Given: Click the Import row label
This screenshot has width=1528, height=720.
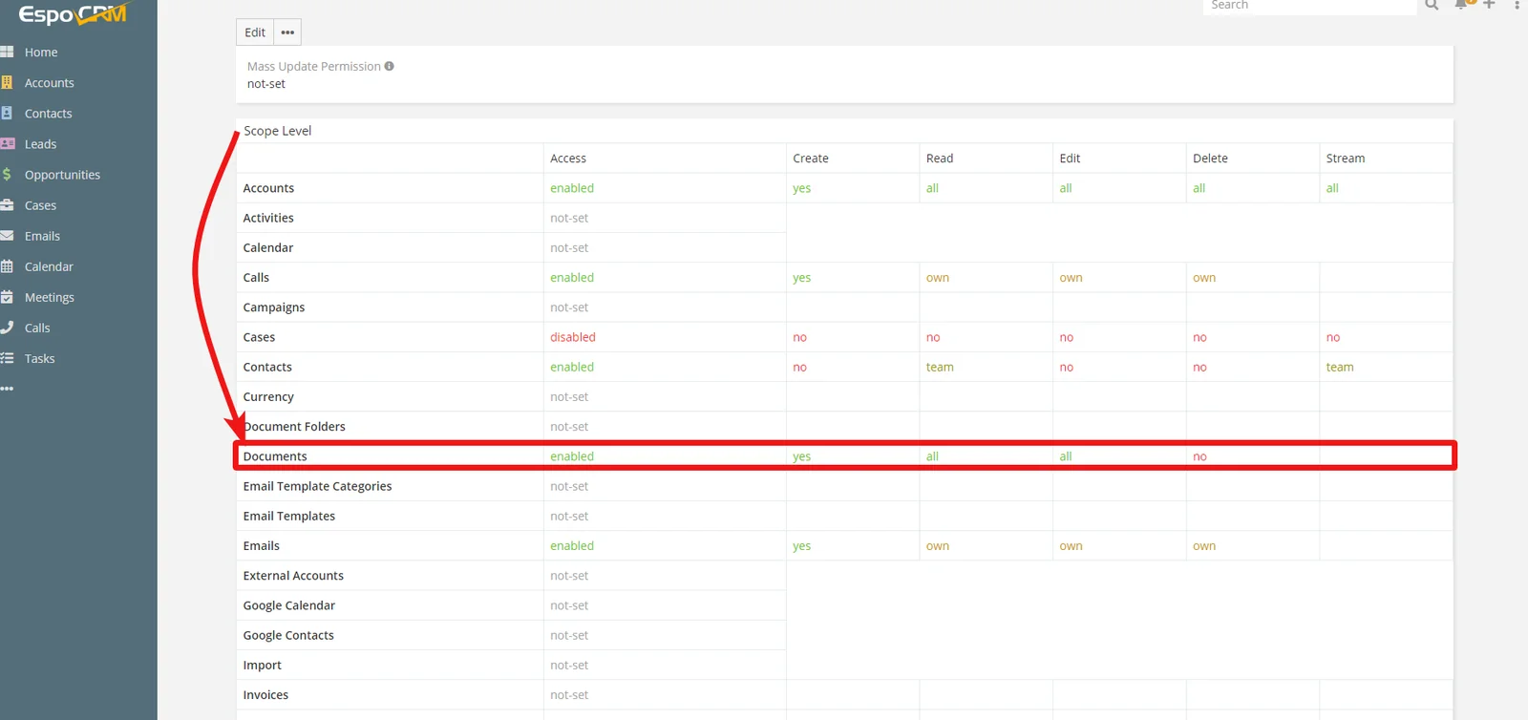Looking at the screenshot, I should tap(263, 666).
